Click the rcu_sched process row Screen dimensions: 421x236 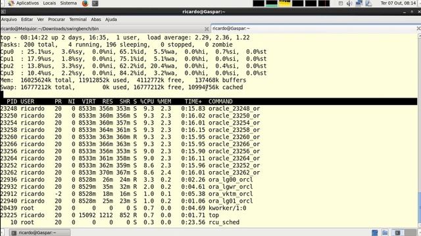pyautogui.click(x=120, y=222)
